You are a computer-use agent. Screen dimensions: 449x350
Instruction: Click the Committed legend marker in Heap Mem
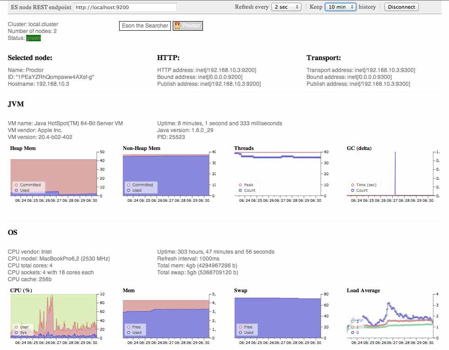click(x=16, y=185)
